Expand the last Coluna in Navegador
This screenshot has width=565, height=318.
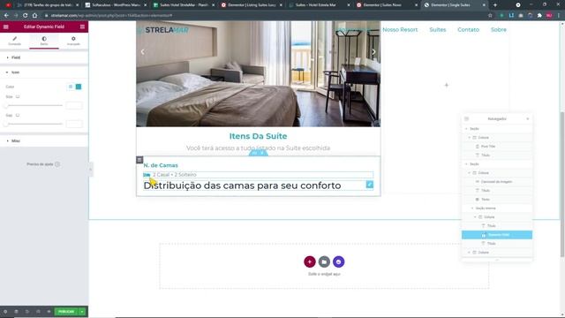[x=469, y=253]
